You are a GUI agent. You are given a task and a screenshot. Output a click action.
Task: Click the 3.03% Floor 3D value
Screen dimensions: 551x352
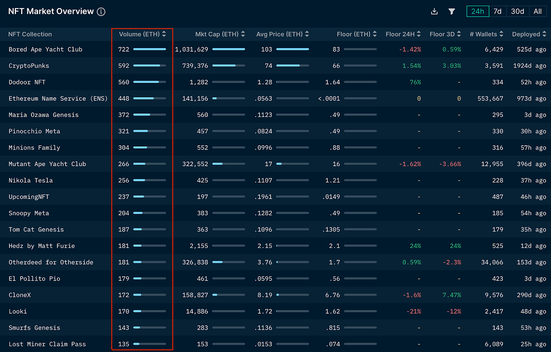click(452, 66)
